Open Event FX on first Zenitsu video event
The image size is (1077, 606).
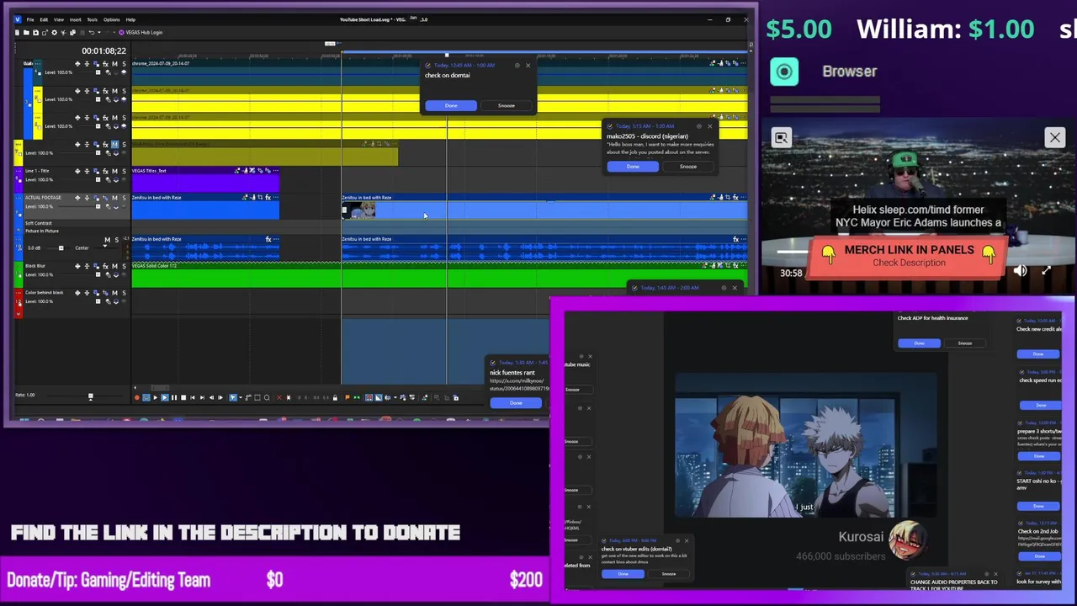tap(268, 197)
